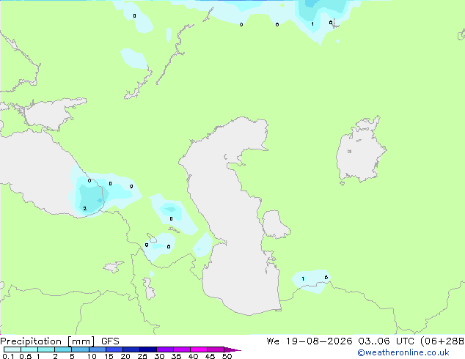Click the forecast date 19-08-2026 text

pos(319,341)
